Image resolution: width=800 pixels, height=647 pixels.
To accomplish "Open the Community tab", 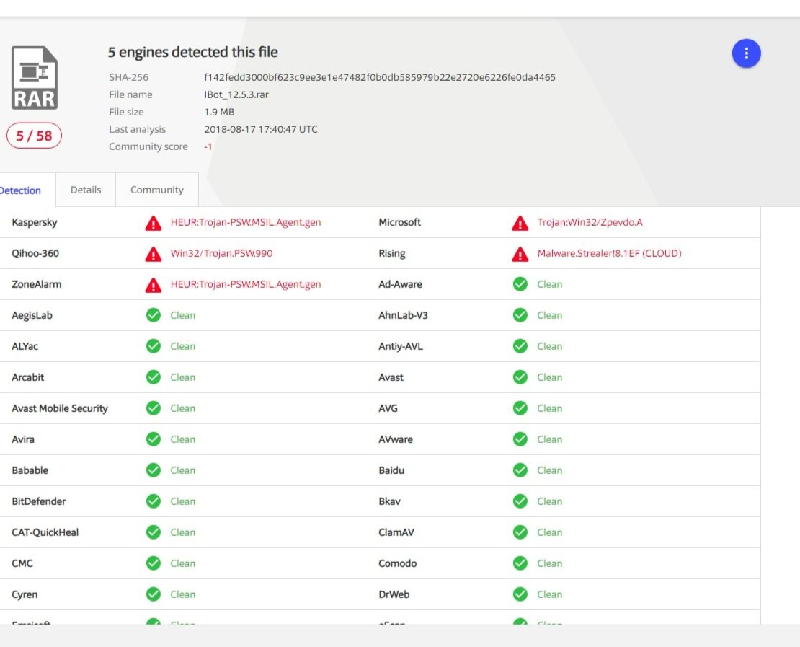I will [x=156, y=190].
